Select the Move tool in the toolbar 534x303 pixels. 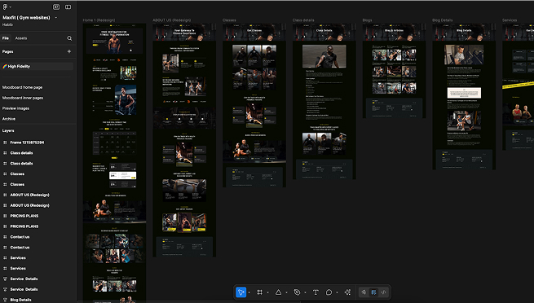(x=241, y=292)
